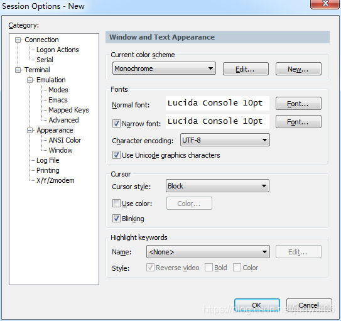Open the Cursor style dropdown
Image resolution: width=341 pixels, height=321 pixels.
[x=217, y=186]
